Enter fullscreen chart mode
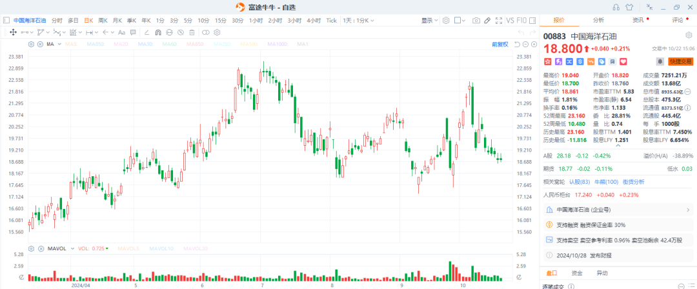Image resolution: width=697 pixels, height=289 pixels. 499,21
